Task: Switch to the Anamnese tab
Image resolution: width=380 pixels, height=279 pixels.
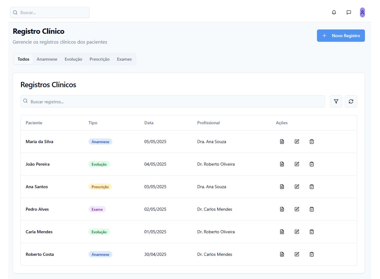Action: pyautogui.click(x=47, y=59)
